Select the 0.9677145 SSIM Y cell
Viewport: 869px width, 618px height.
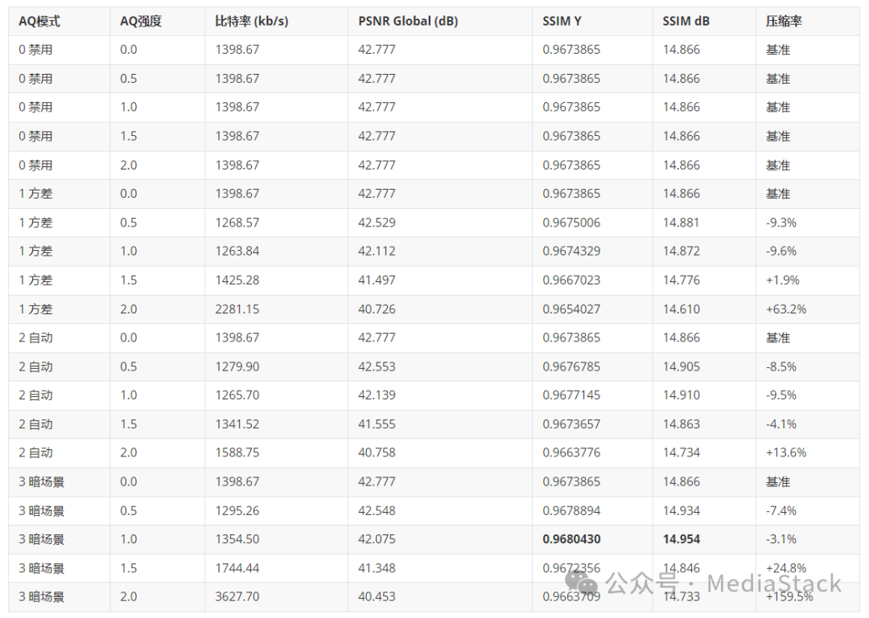click(571, 395)
